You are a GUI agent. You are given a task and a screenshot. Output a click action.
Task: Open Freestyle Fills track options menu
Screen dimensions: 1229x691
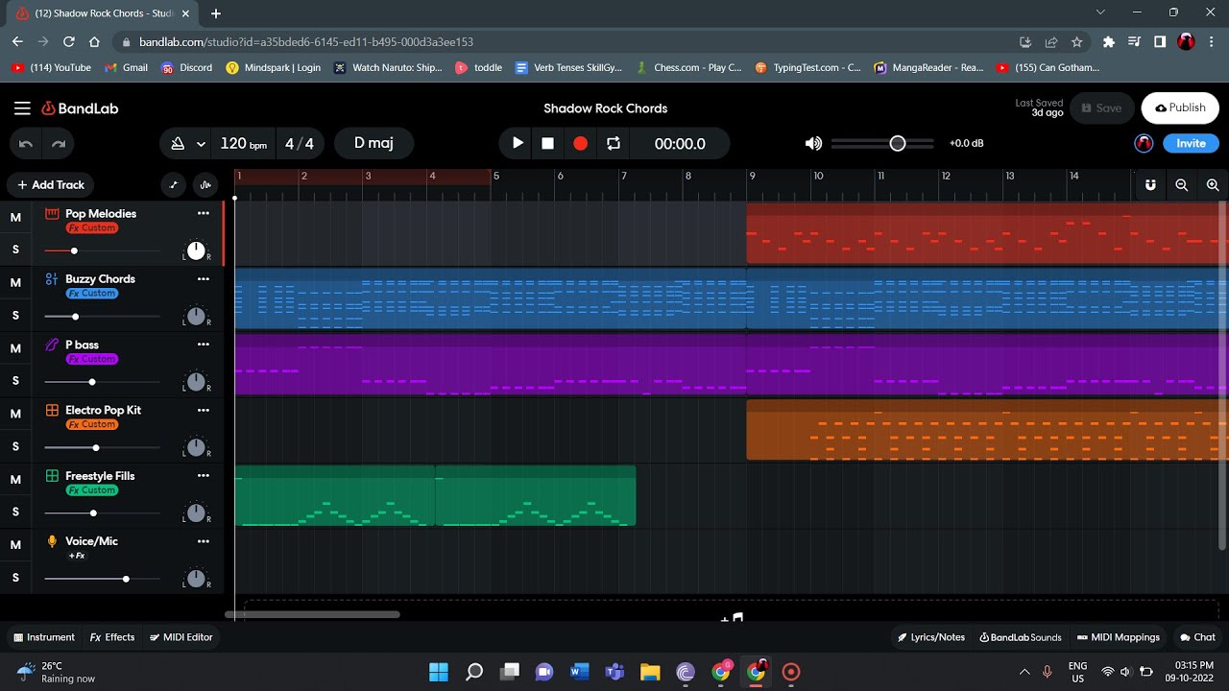coord(203,475)
